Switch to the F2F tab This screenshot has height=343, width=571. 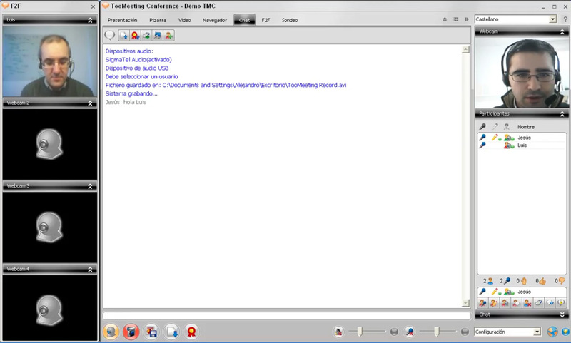(266, 20)
